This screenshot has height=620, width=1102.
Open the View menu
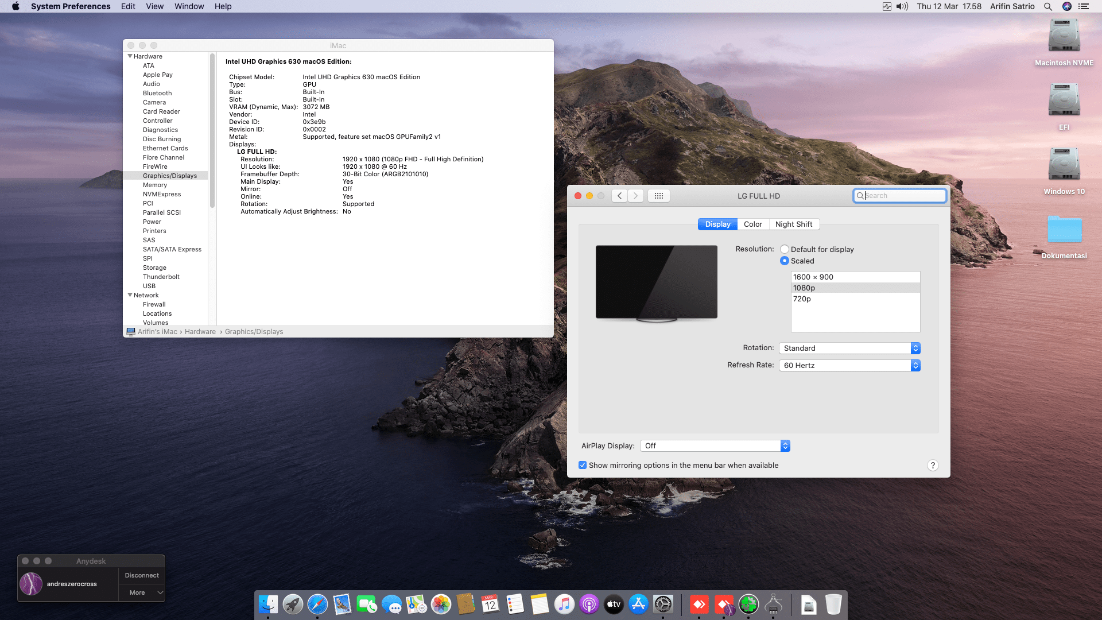[154, 6]
